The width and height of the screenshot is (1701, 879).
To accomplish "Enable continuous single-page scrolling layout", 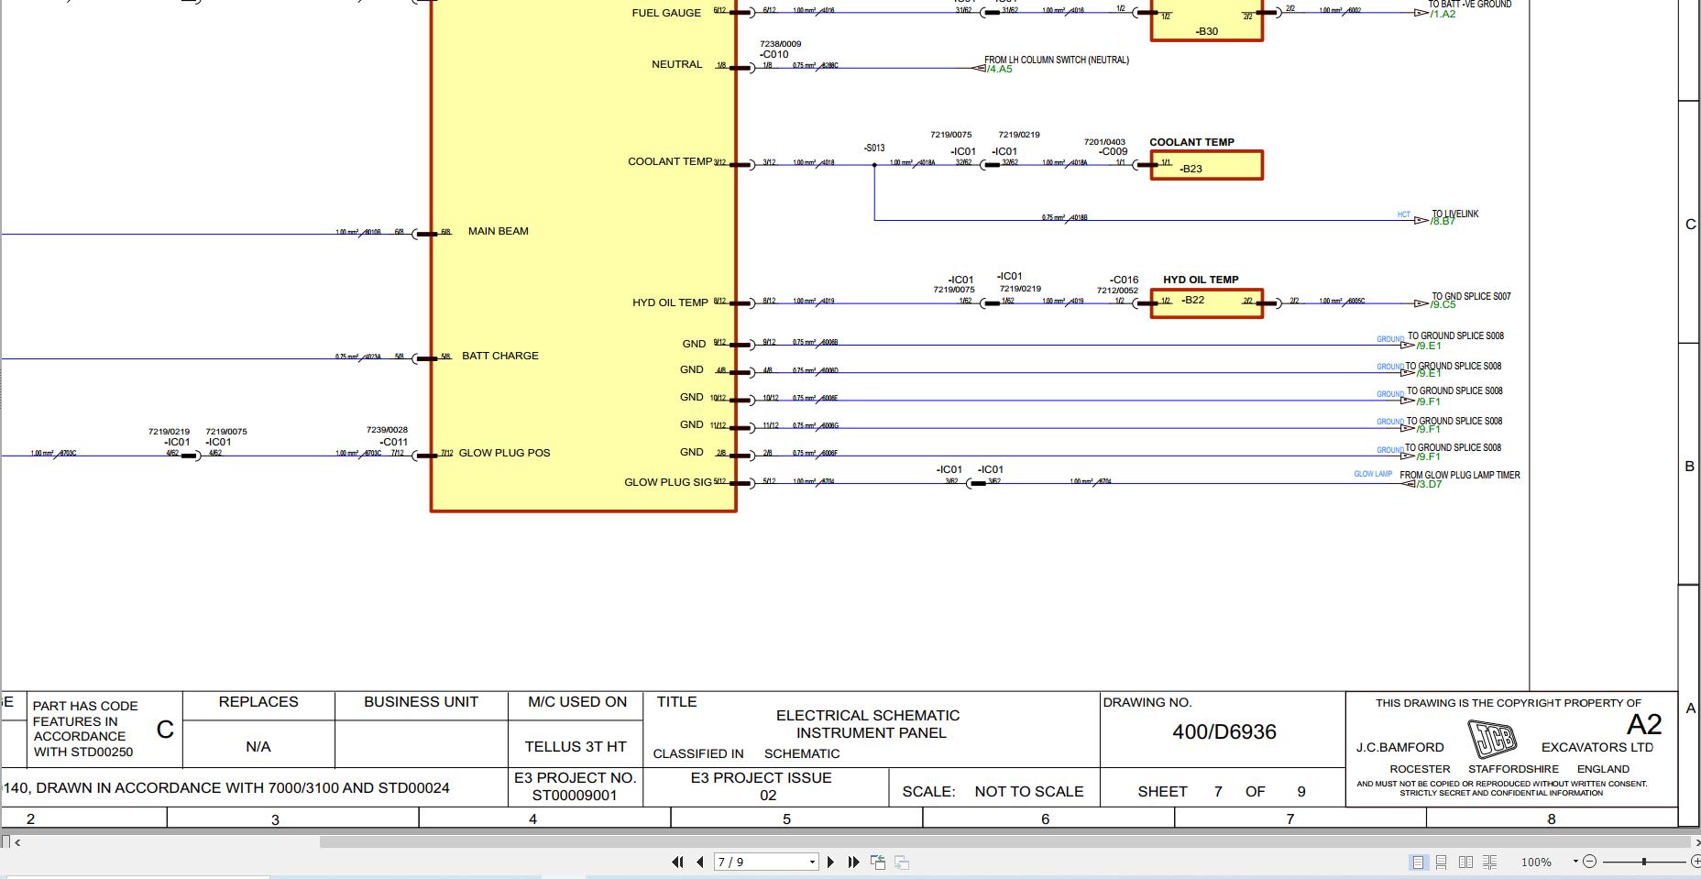I will [1442, 862].
